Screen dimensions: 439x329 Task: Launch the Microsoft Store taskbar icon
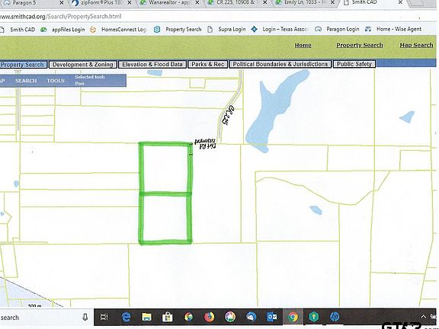pos(168,317)
